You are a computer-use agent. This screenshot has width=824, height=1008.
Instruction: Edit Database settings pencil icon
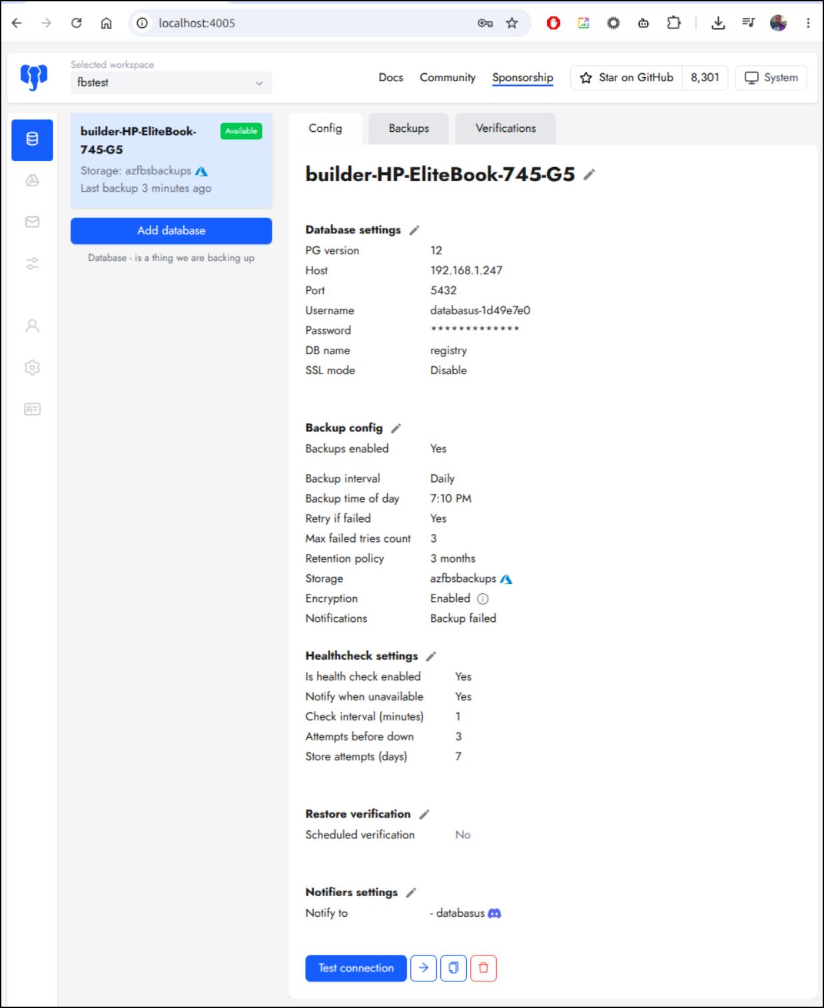(x=414, y=230)
